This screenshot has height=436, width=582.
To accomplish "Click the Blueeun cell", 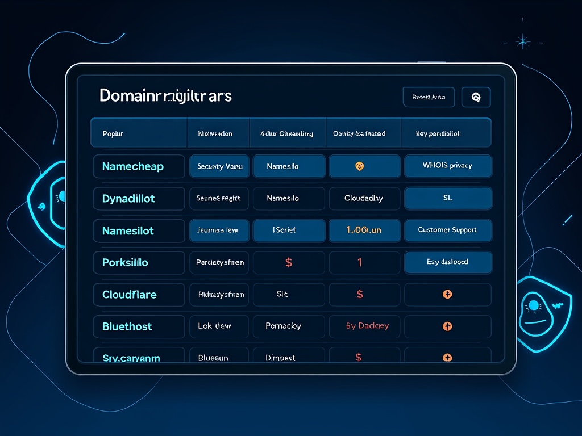I will tap(219, 355).
